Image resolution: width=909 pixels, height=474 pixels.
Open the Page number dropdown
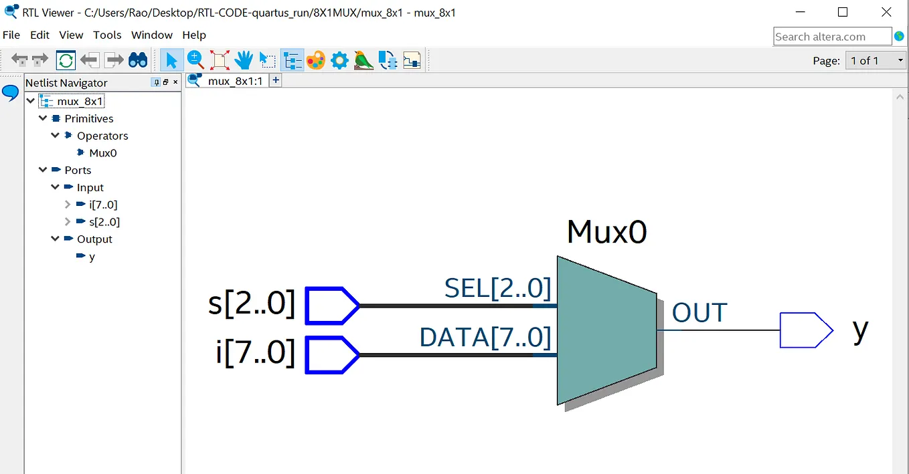899,60
